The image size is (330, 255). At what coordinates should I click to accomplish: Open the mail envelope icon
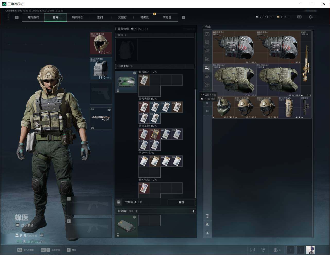[x=299, y=17]
